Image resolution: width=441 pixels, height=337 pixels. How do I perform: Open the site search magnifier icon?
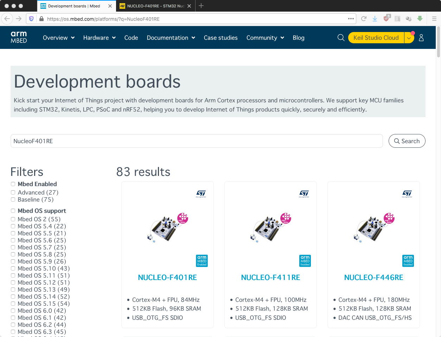[341, 38]
